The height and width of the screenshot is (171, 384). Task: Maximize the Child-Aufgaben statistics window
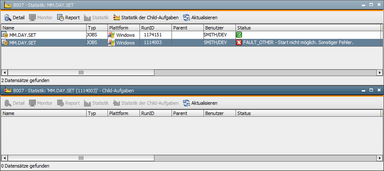coord(371,90)
